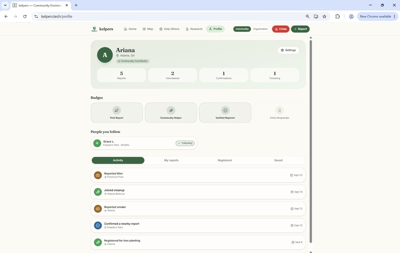
Task: Click the scrollbar down arrow
Action: tap(311, 252)
